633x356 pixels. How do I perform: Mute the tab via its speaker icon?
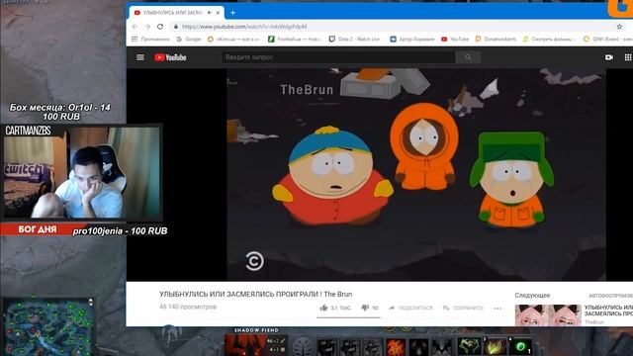tap(209, 13)
